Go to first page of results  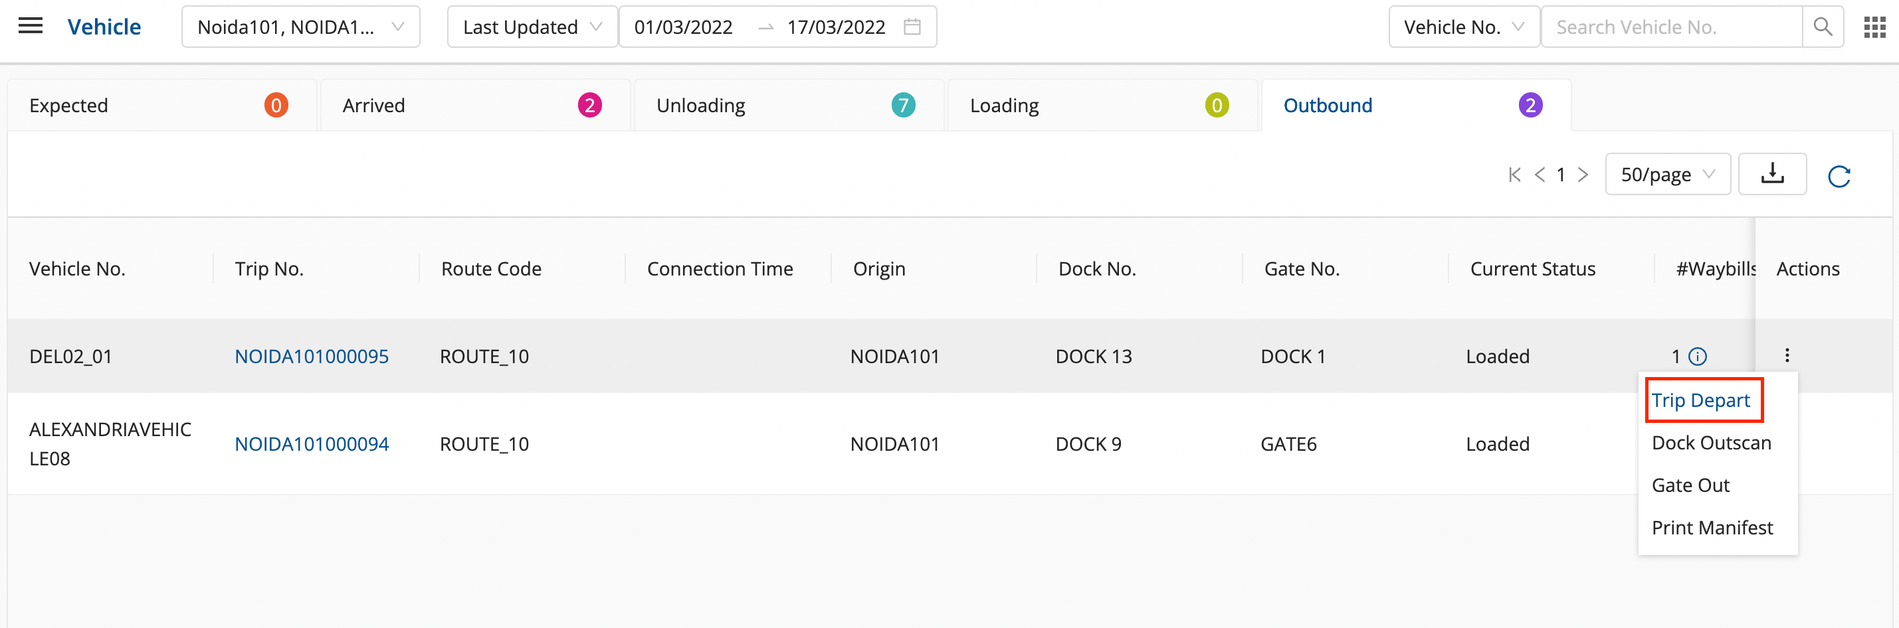point(1514,175)
